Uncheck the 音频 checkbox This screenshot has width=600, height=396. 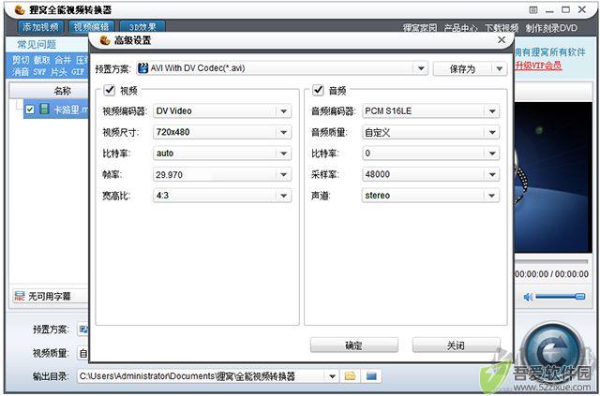(318, 90)
